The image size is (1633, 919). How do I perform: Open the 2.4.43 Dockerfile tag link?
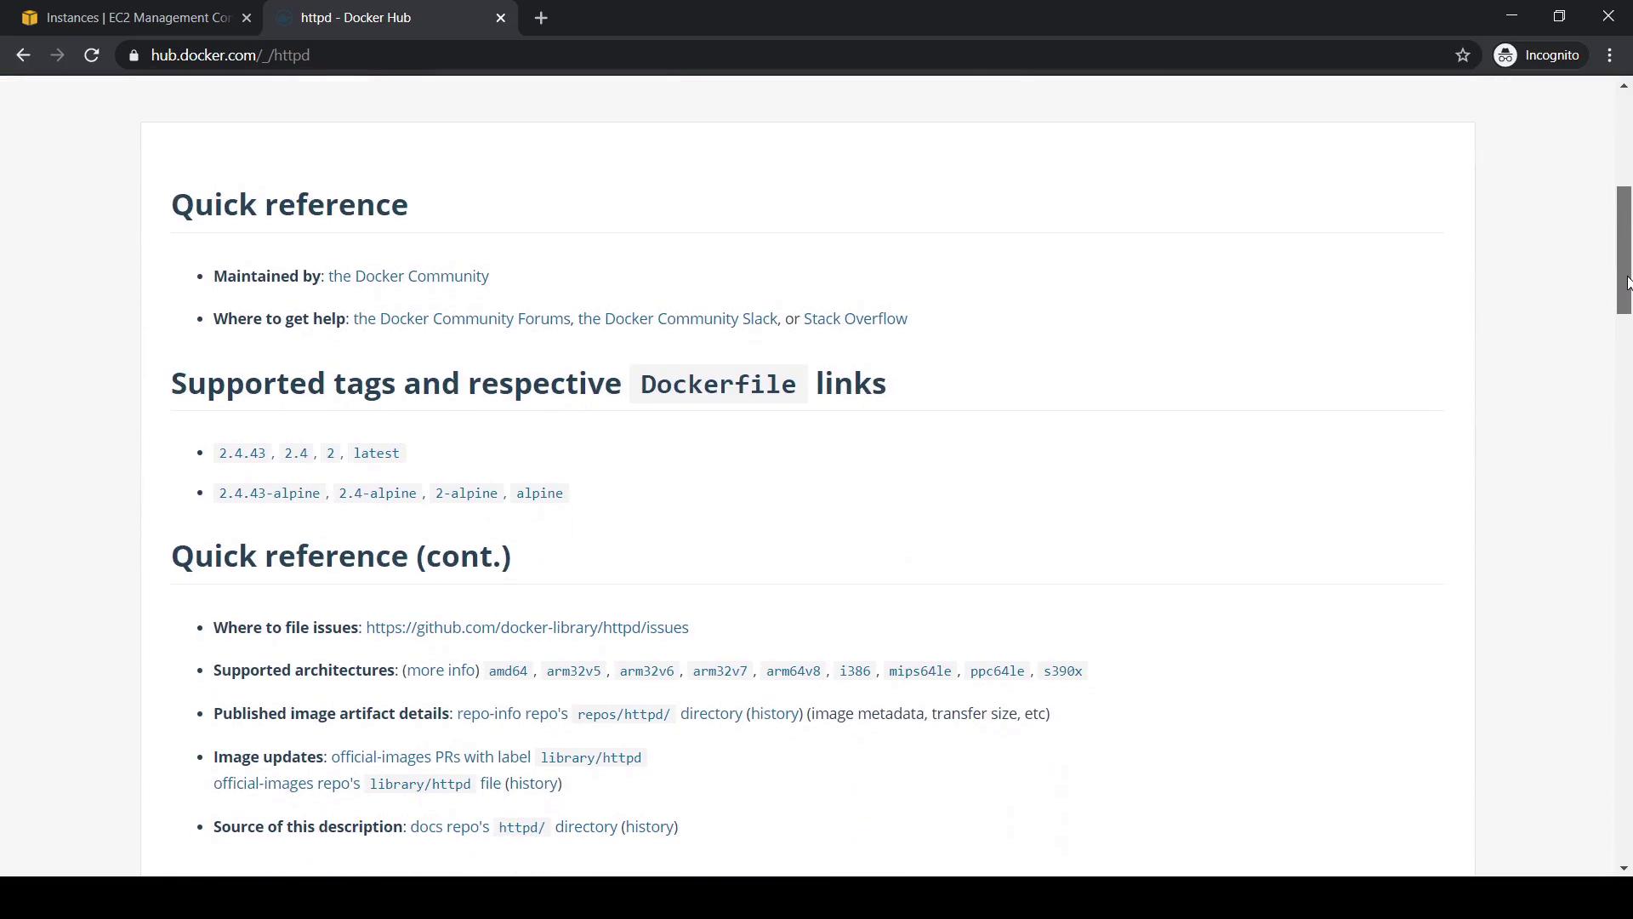click(242, 454)
